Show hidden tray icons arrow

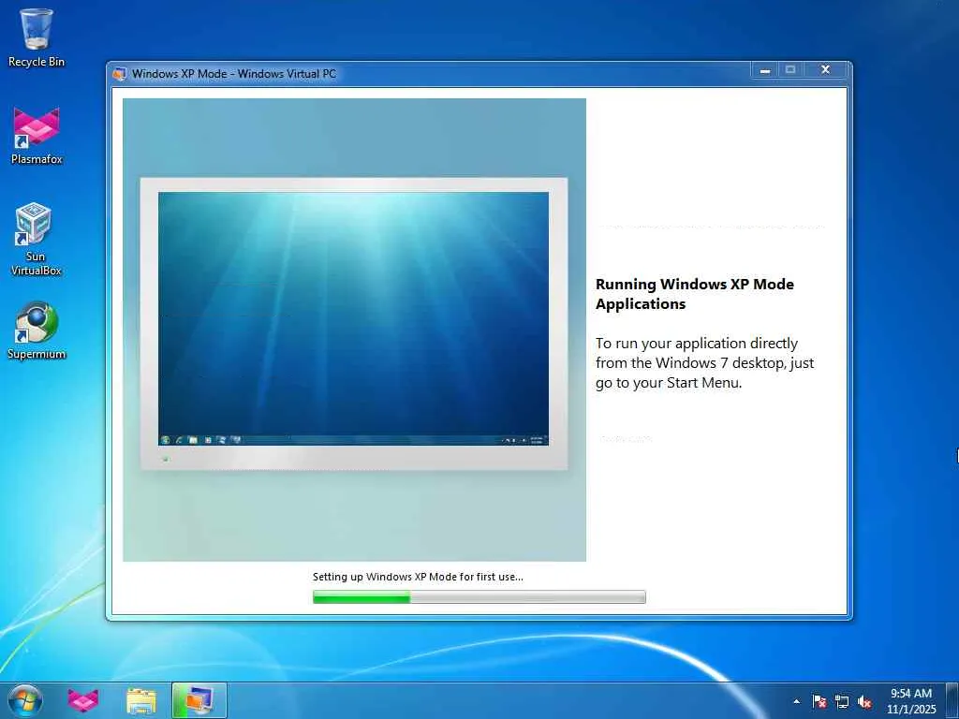[x=796, y=701]
